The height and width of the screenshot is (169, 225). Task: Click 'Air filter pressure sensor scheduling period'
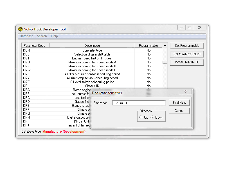point(92,74)
